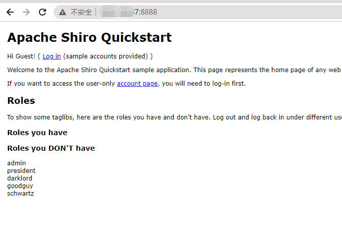Click the '不安全' security label

click(x=81, y=12)
